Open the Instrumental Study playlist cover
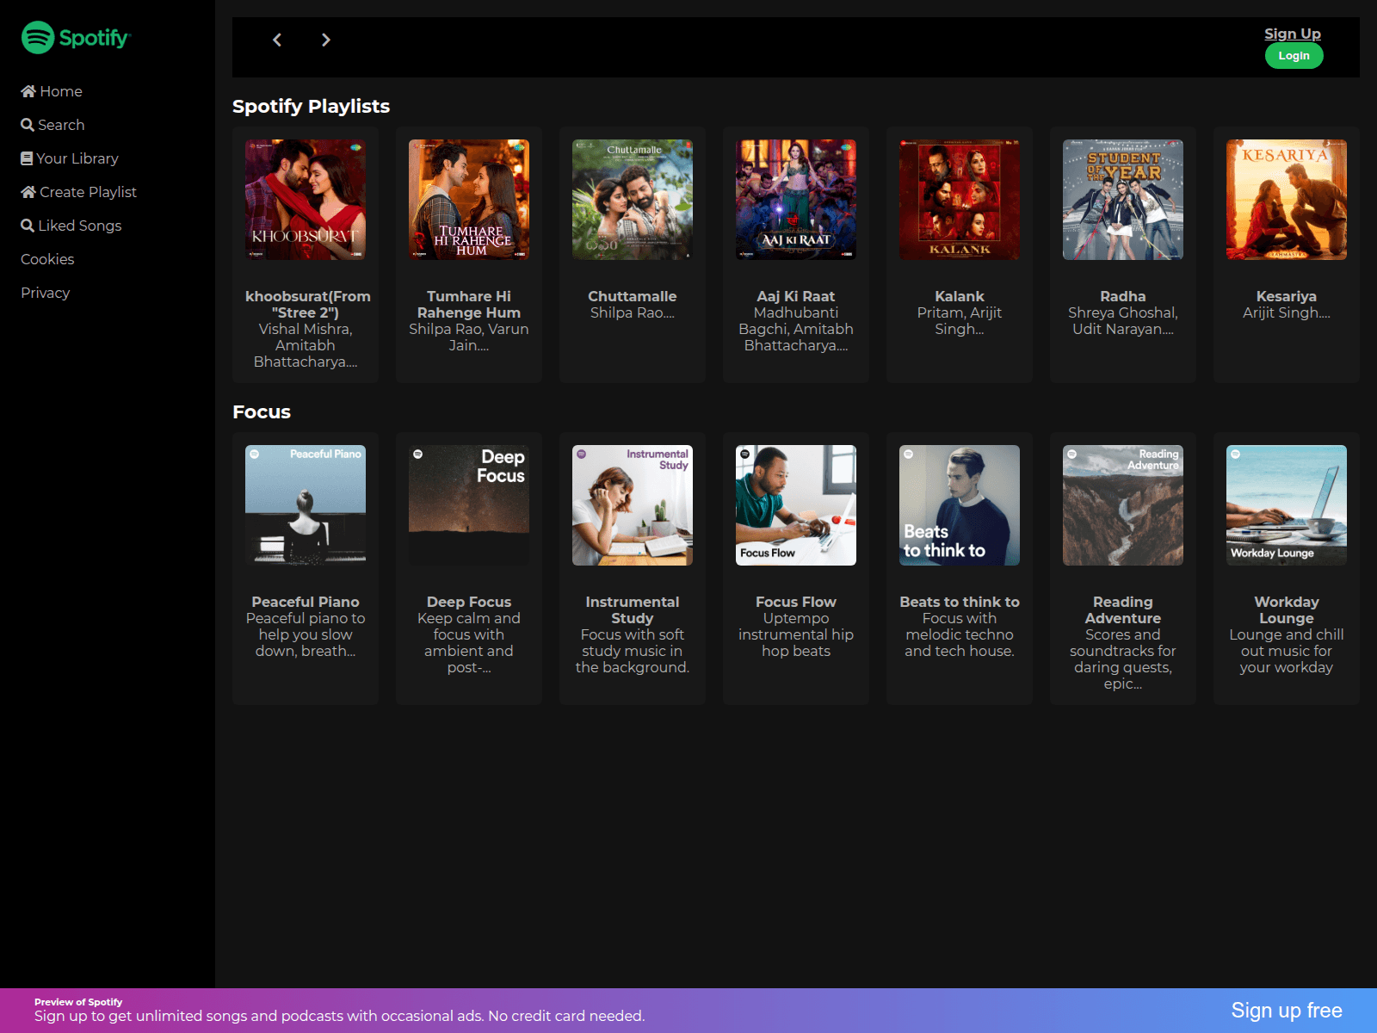Image resolution: width=1377 pixels, height=1033 pixels. [x=633, y=505]
